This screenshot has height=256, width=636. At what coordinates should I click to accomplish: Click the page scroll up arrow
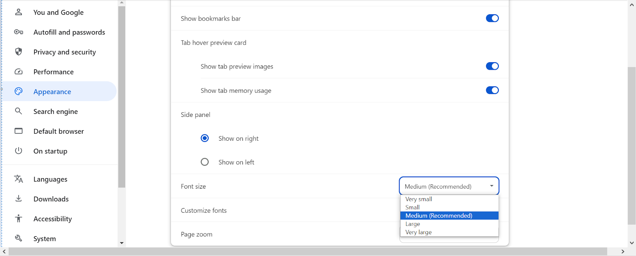tap(632, 5)
